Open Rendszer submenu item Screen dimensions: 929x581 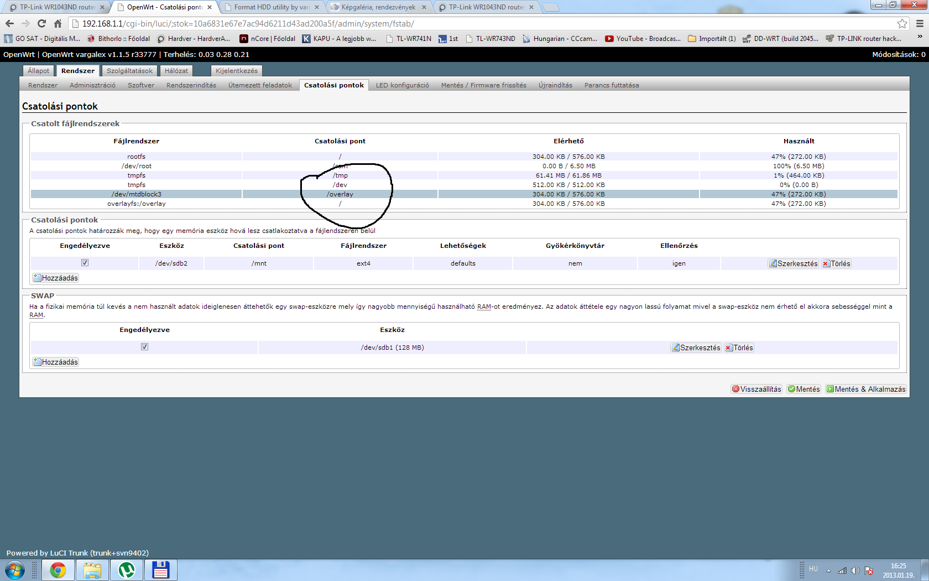point(43,85)
